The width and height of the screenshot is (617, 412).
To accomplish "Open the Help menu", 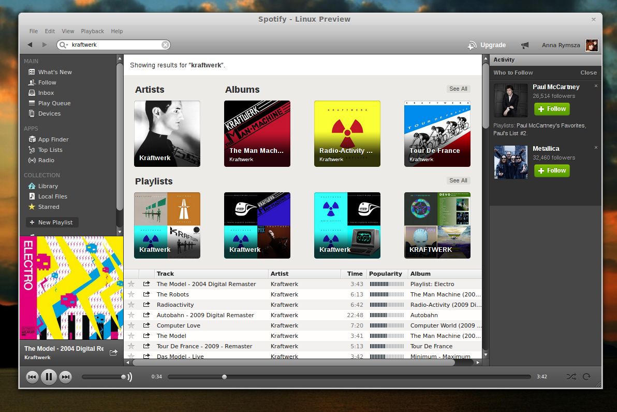I will tap(117, 31).
